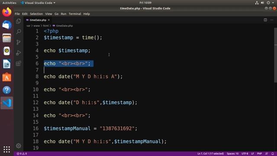
Task: Show Applications grid in the dock
Action: click(7, 149)
